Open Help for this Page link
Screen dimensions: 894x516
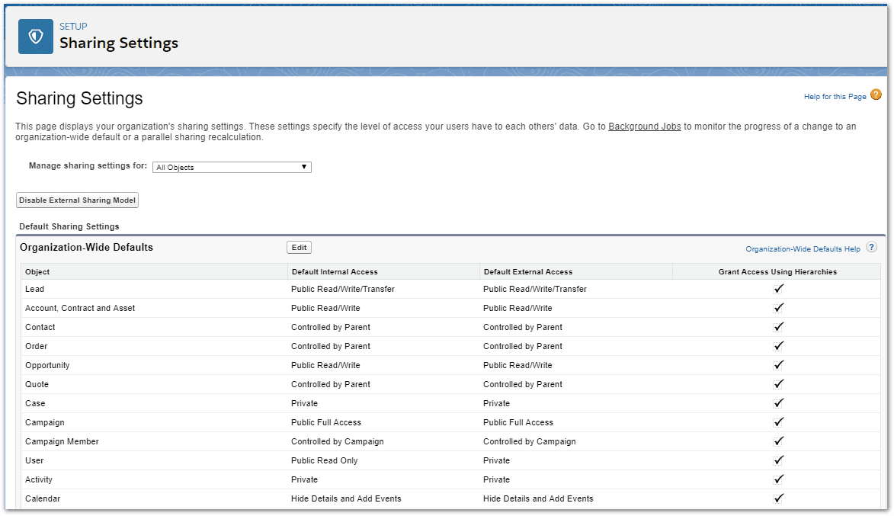tap(835, 96)
